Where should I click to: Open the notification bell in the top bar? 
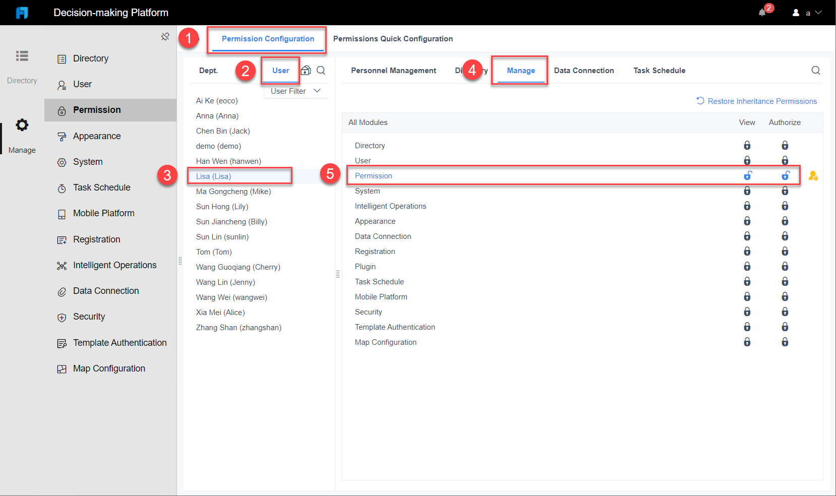pyautogui.click(x=762, y=13)
